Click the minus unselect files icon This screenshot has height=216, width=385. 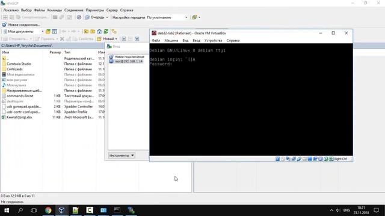click(x=131, y=38)
